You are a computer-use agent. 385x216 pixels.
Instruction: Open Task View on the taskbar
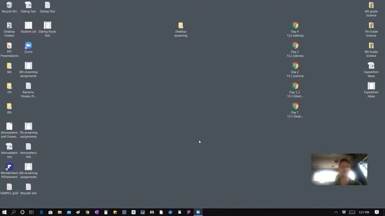(31, 212)
